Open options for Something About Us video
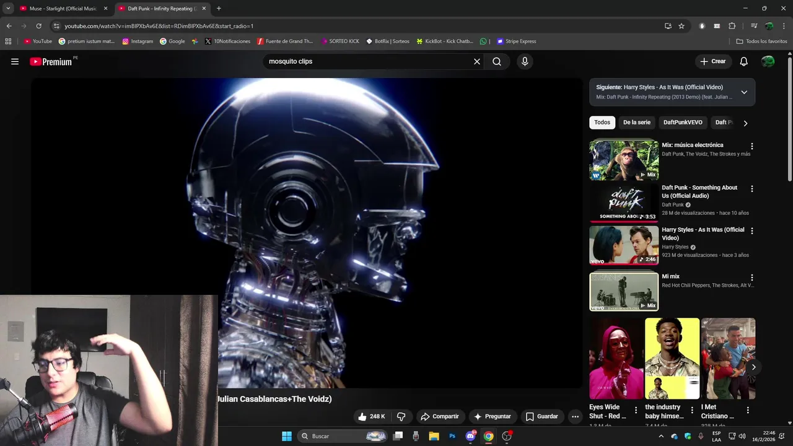Viewport: 793px width, 446px height. coord(752,188)
